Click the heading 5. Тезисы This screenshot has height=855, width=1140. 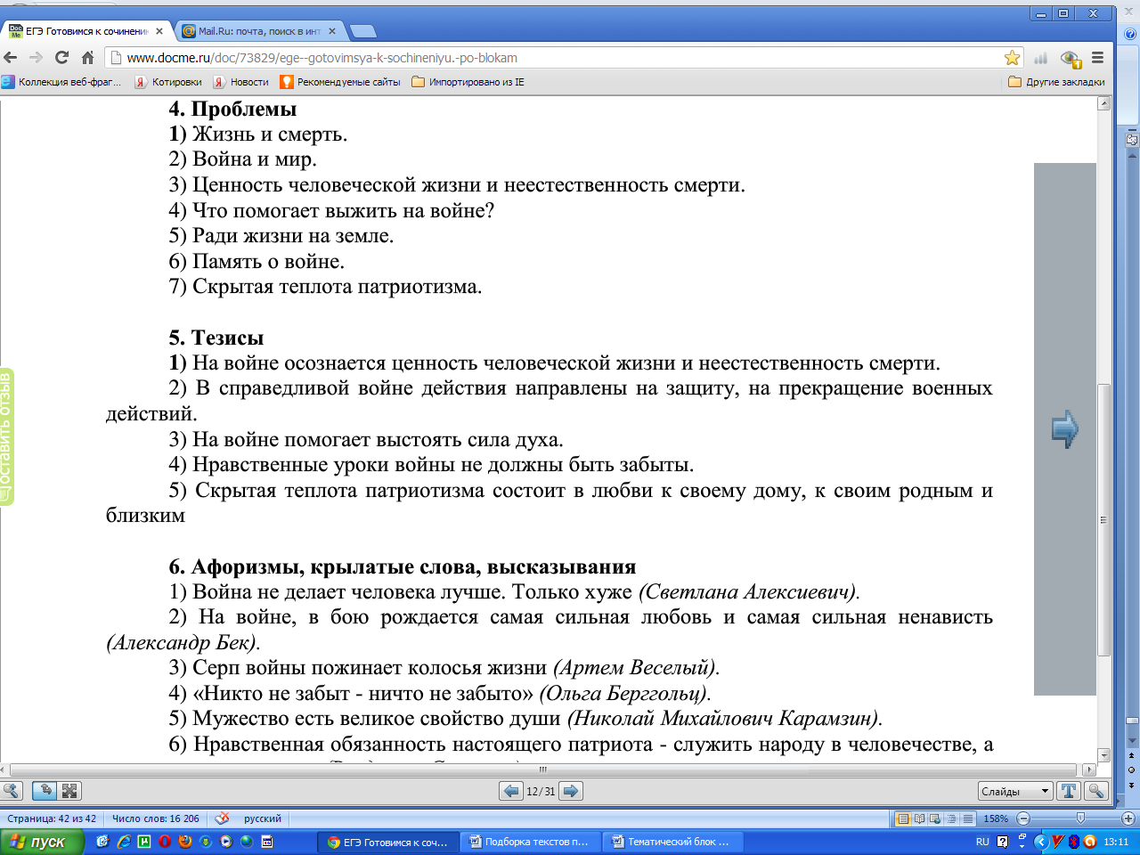click(x=216, y=338)
